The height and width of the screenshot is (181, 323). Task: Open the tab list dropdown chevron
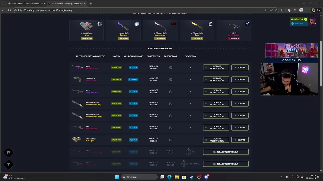3,3
